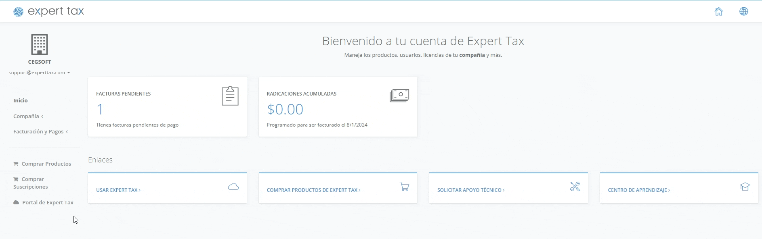Click the globe language icon
The image size is (762, 239).
[744, 11]
